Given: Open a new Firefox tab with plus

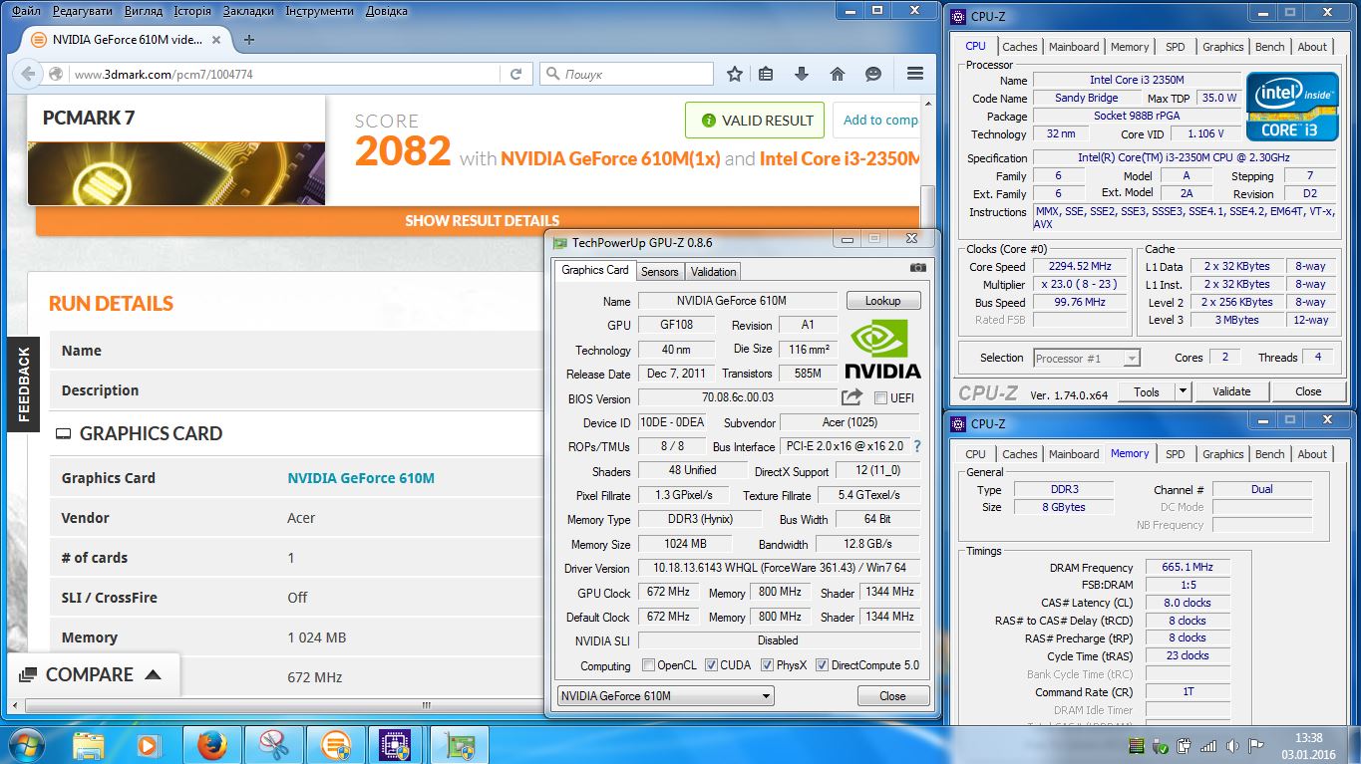Looking at the screenshot, I should 249,40.
